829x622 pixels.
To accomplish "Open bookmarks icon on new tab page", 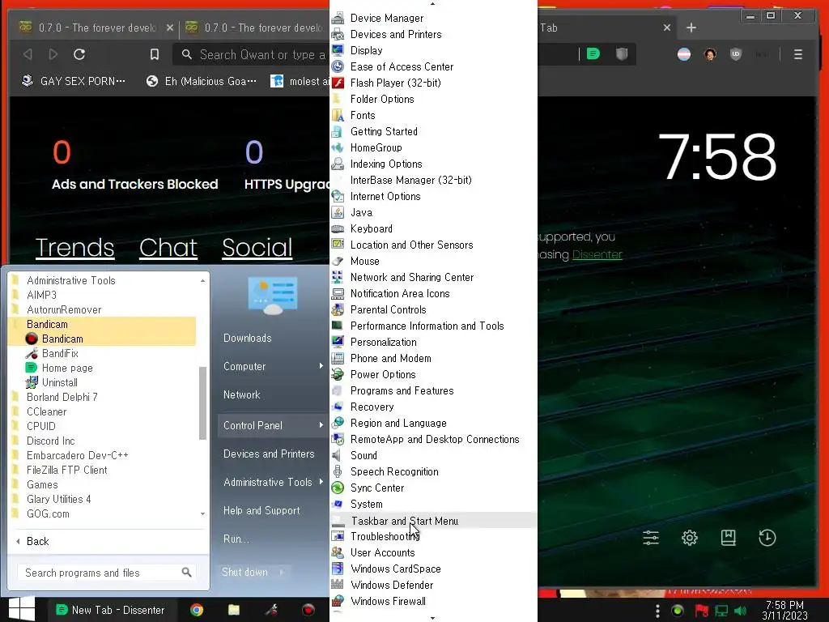I will coord(728,538).
